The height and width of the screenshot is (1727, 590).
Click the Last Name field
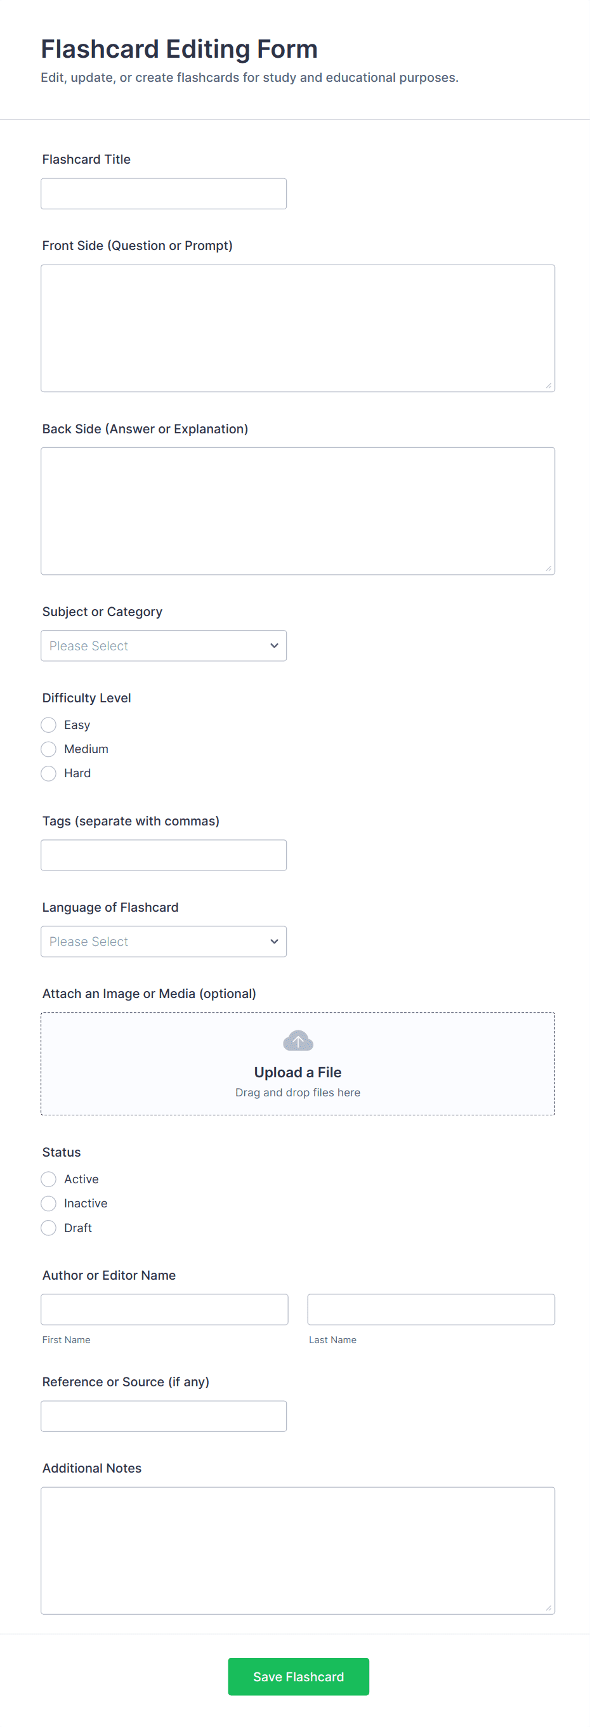431,1310
